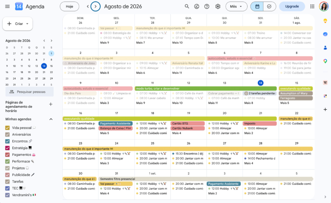Open the Criar button dropdown arrow
Viewport: 331px width, 203px height.
coord(27,24)
